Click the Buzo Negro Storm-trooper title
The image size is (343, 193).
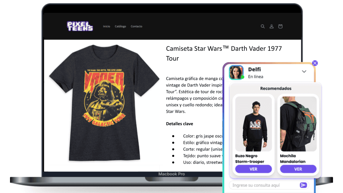(x=250, y=159)
